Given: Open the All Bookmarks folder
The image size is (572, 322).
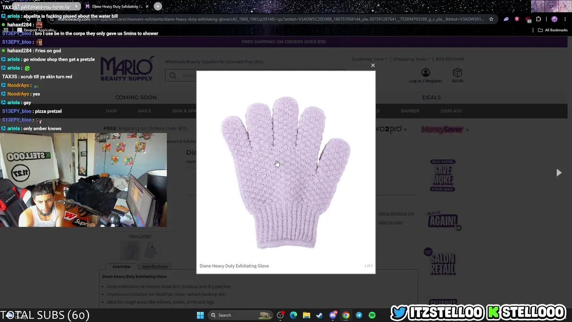Looking at the screenshot, I should 553,30.
